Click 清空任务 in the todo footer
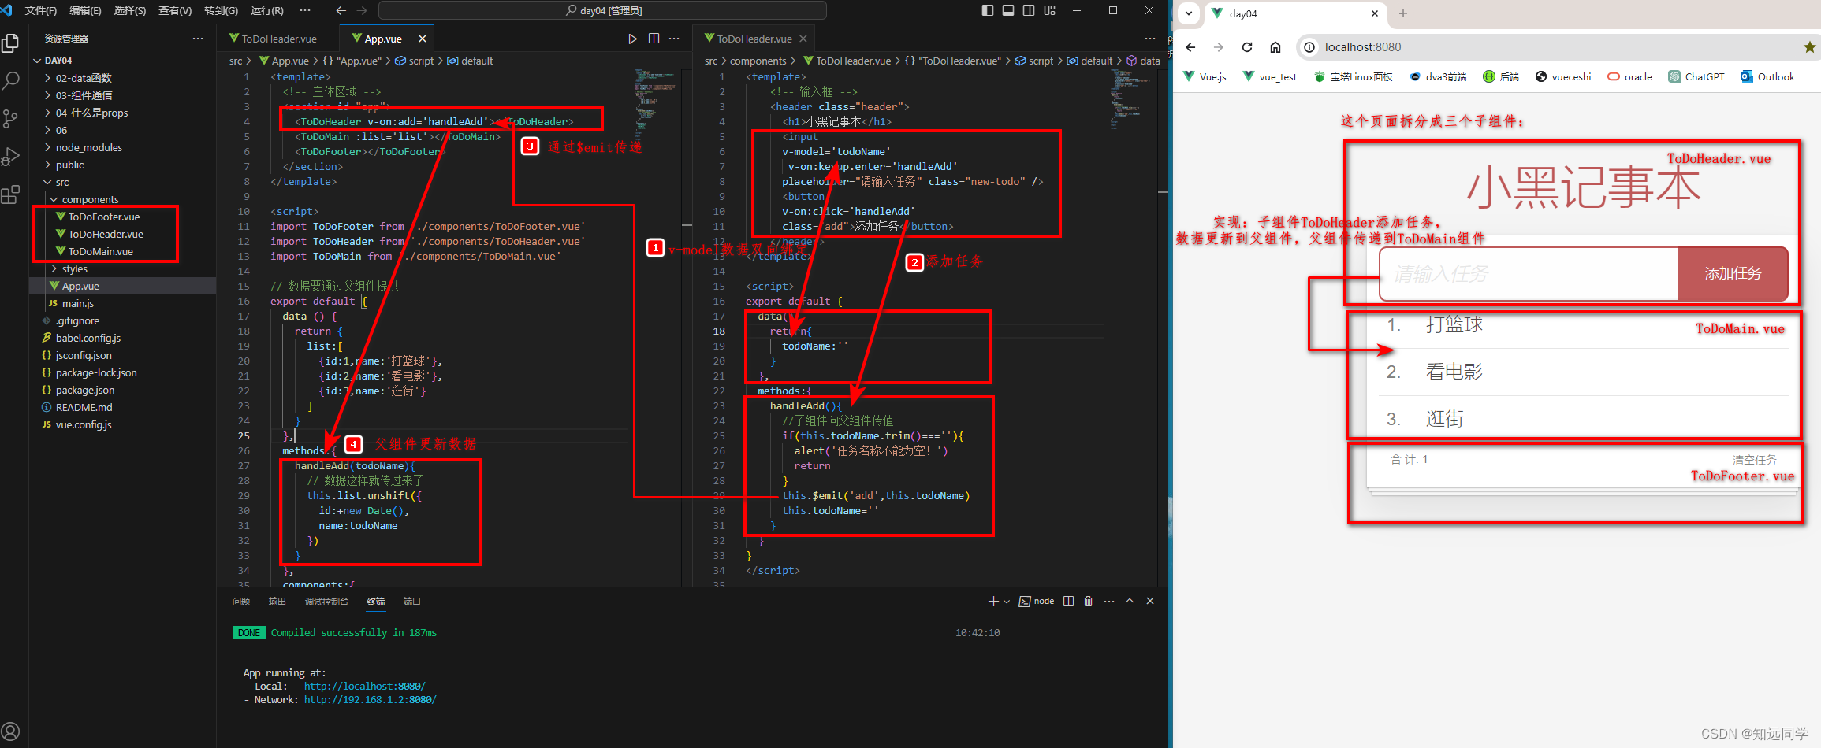The width and height of the screenshot is (1821, 748). 1754,460
